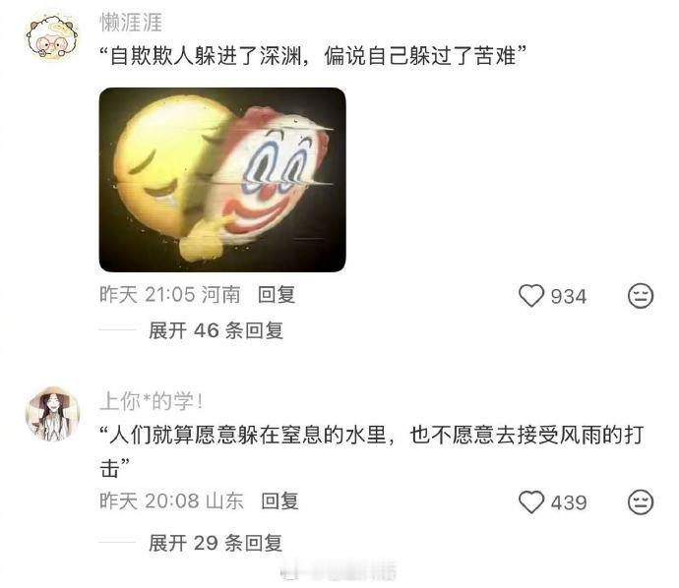Image resolution: width=679 pixels, height=588 pixels.
Task: Open the second commenter's girl avatar
Action: 53,414
